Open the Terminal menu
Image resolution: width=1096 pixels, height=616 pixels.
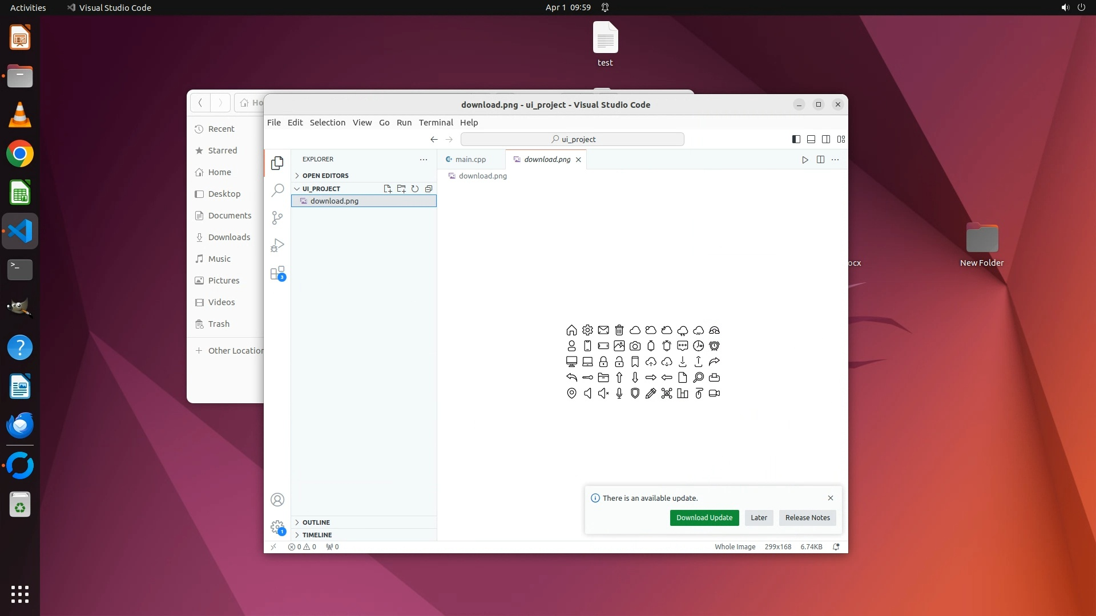[x=436, y=123]
